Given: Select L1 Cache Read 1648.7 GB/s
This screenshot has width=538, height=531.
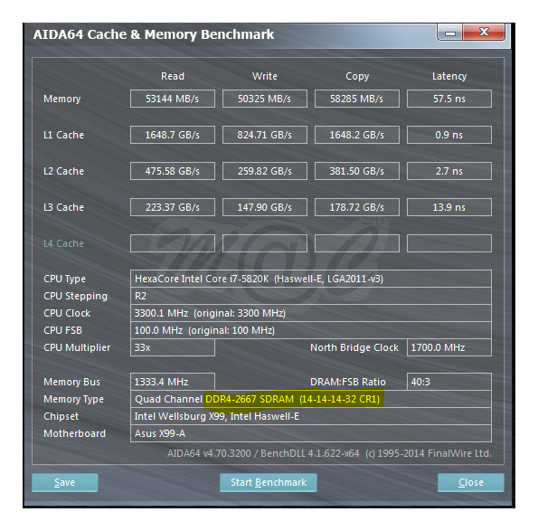Looking at the screenshot, I should click(173, 135).
